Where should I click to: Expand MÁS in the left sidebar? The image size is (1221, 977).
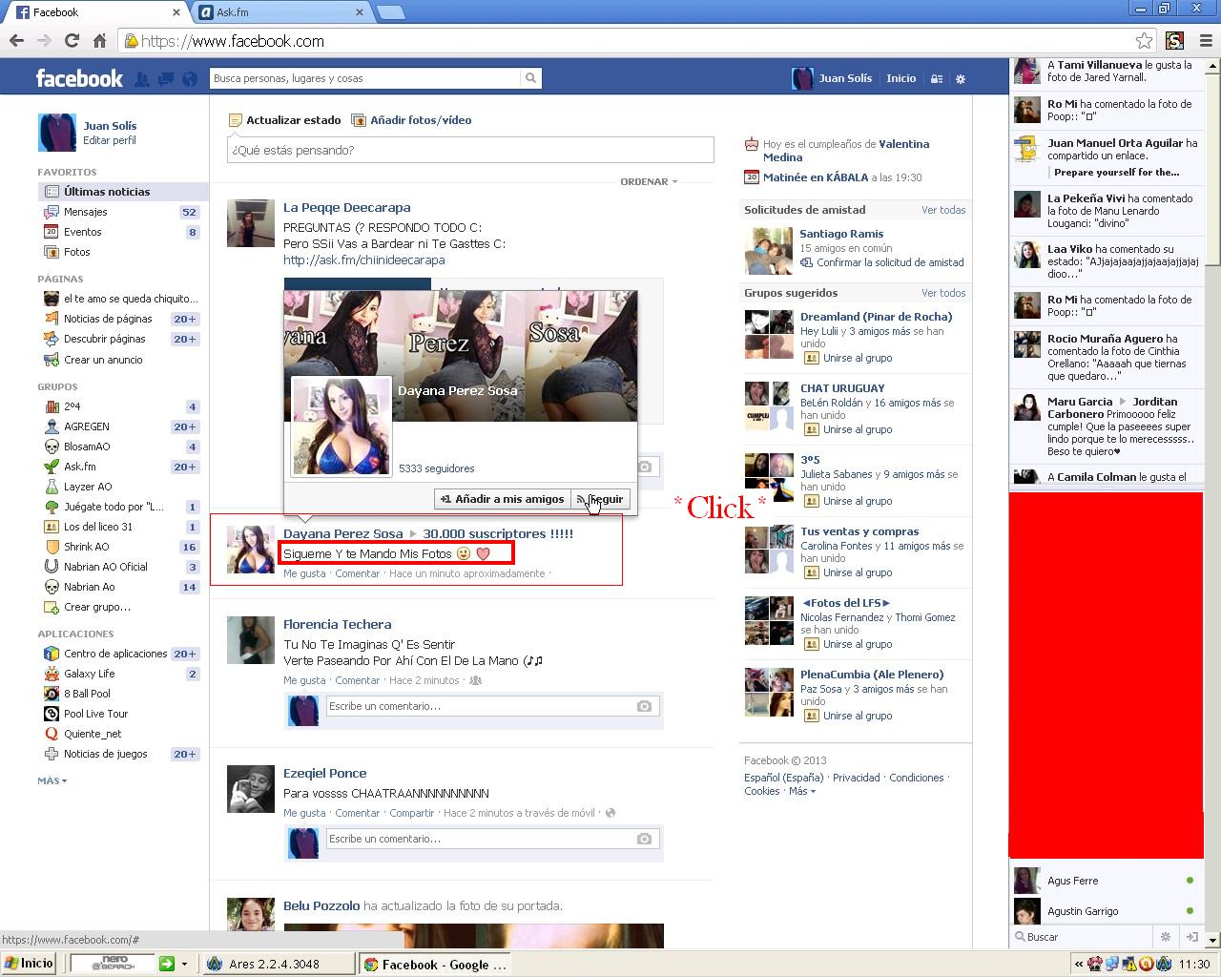[52, 780]
